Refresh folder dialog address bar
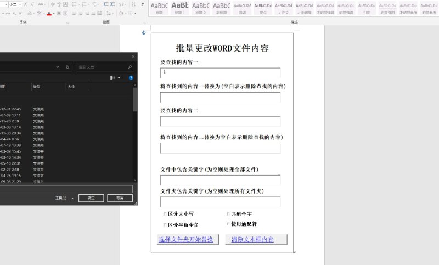Viewport: 439px width, 265px height. tap(67, 67)
